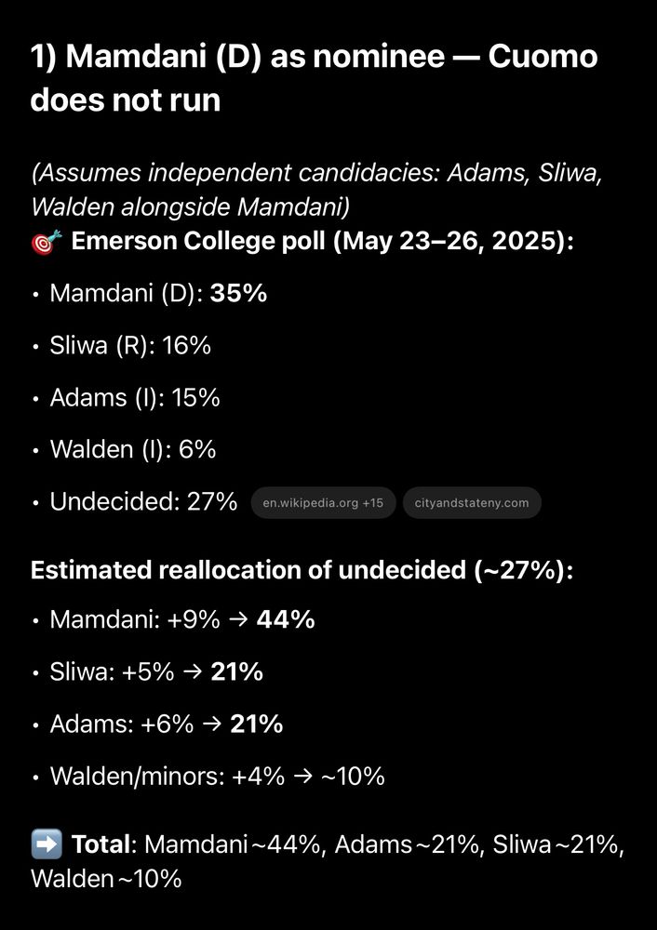Click the dart target emoji icon

point(47,243)
